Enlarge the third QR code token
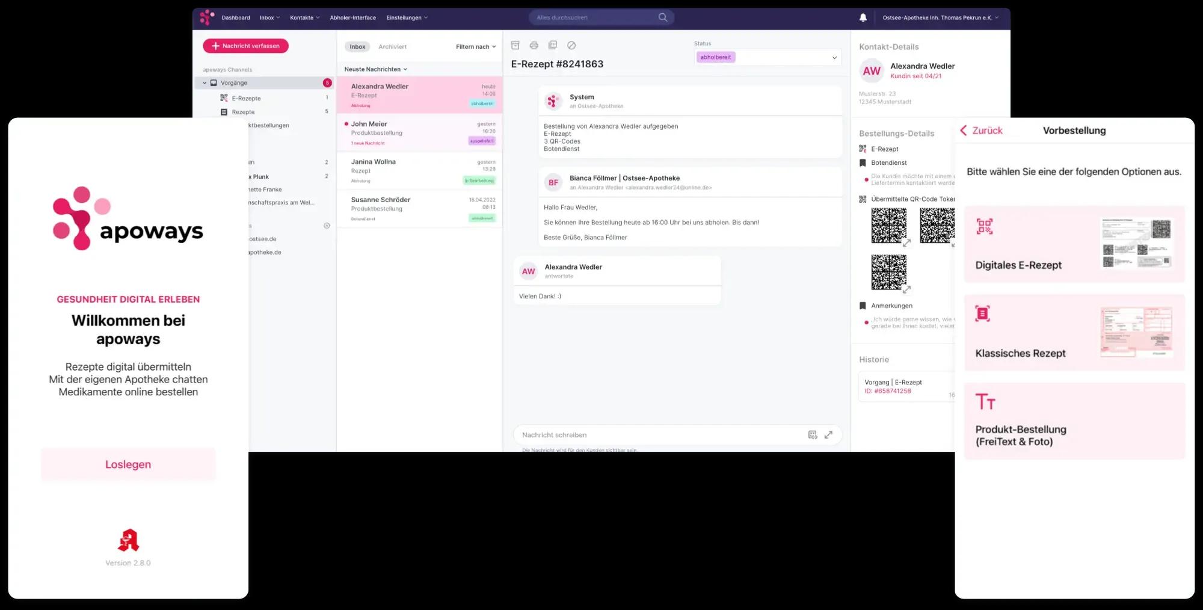This screenshot has height=610, width=1203. coord(906,289)
